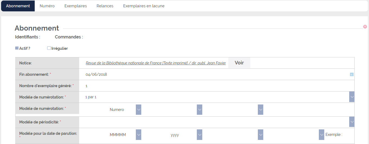The height and width of the screenshot is (144, 369).
Task: Expand the Modèle de périodicité dropdown
Action: pos(352,122)
